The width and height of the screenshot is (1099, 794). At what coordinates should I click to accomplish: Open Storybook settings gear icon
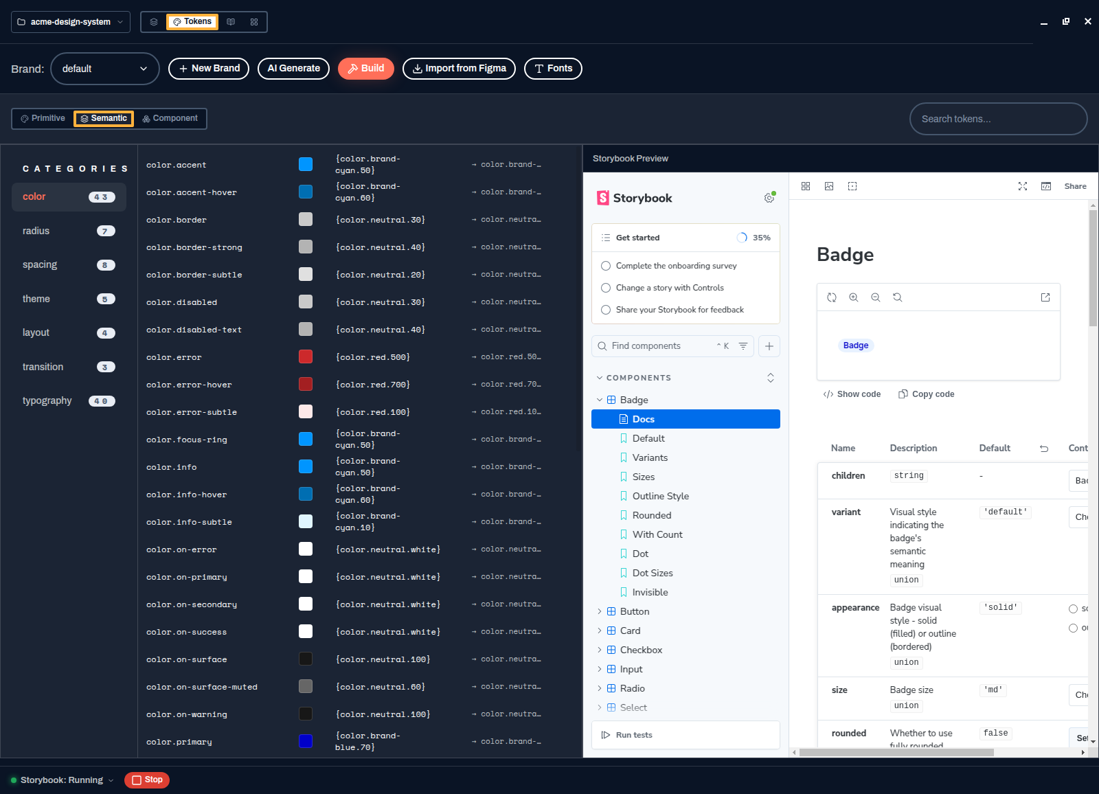pyautogui.click(x=769, y=198)
